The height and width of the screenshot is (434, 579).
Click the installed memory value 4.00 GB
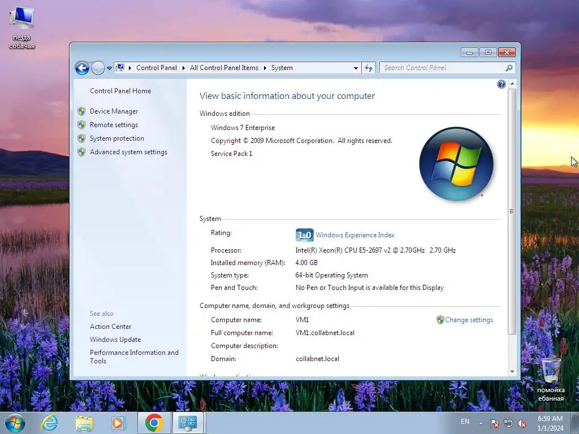pyautogui.click(x=306, y=263)
